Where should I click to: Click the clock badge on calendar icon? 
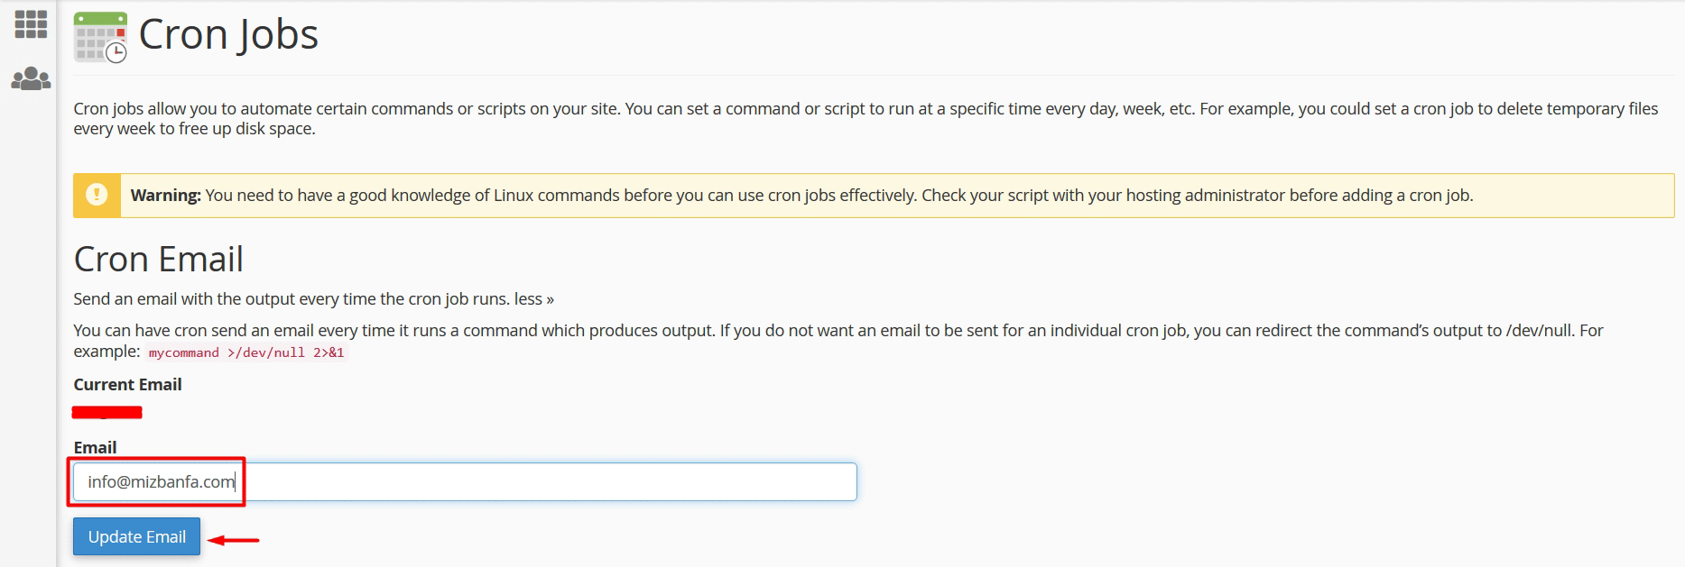[x=116, y=53]
